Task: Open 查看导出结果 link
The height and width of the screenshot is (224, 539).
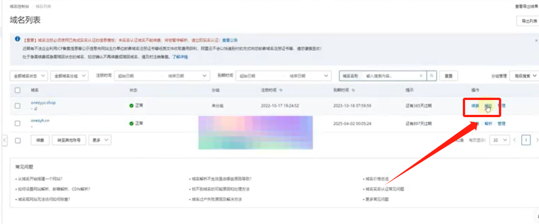Action: (x=527, y=6)
